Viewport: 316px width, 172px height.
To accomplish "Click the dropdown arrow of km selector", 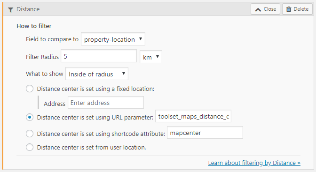I will click(158, 57).
